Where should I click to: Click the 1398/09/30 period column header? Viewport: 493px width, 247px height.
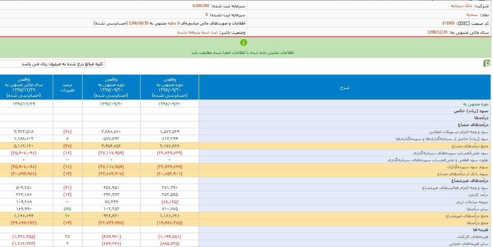pyautogui.click(x=169, y=87)
